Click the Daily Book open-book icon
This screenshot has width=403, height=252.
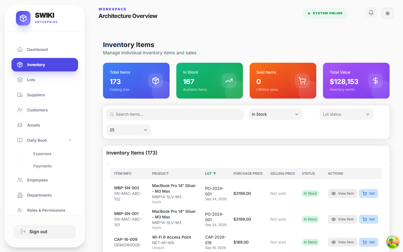pos(20,140)
